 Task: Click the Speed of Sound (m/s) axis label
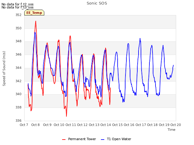coord(4,69)
